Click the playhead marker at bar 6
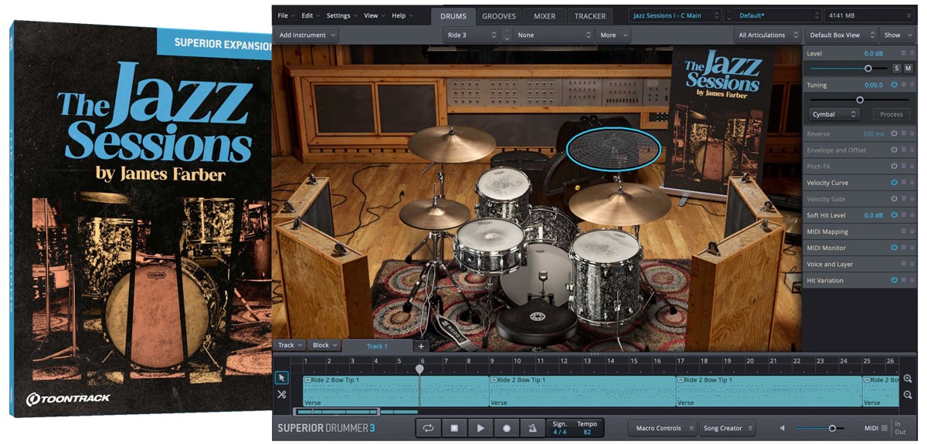927x445 pixels. click(x=419, y=369)
